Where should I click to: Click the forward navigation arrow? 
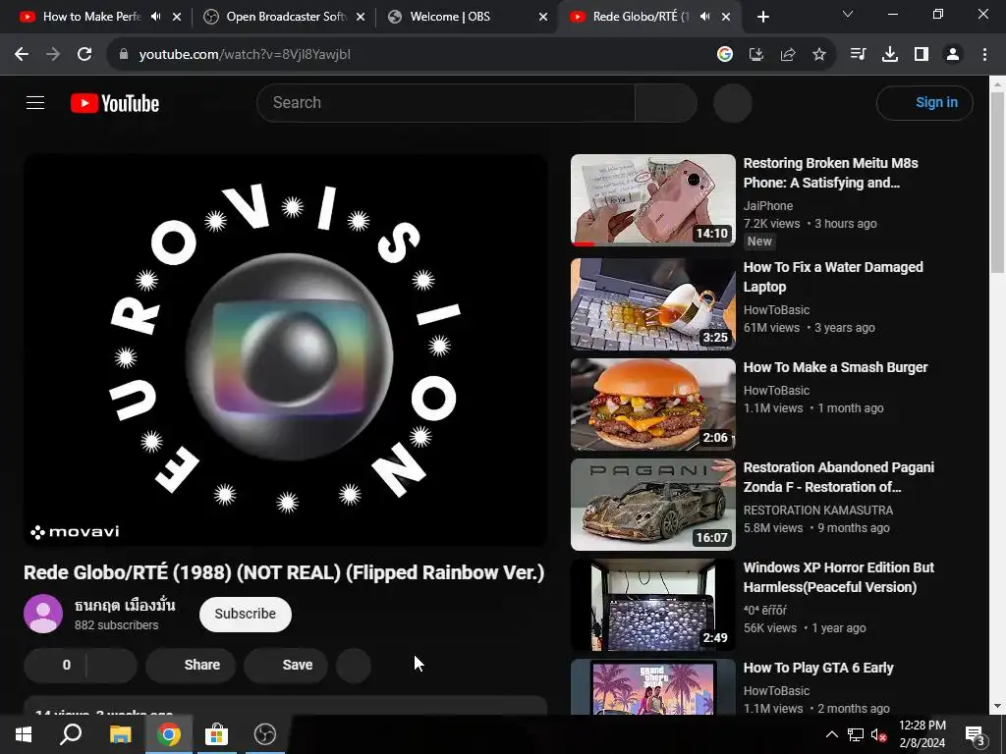tap(53, 55)
